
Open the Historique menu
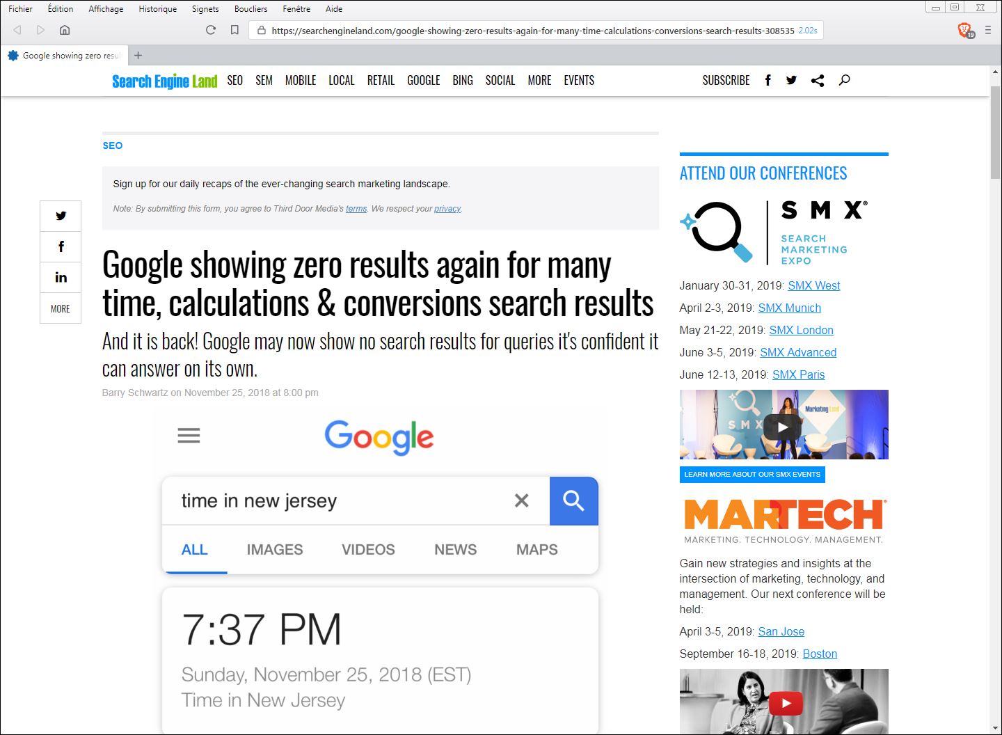click(158, 9)
